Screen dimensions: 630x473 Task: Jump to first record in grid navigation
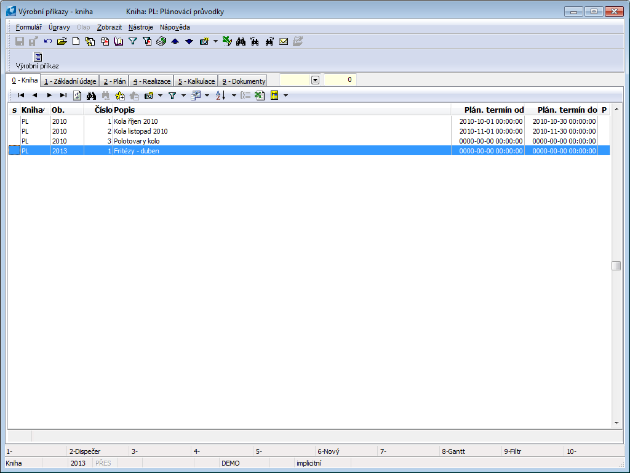pyautogui.click(x=20, y=95)
